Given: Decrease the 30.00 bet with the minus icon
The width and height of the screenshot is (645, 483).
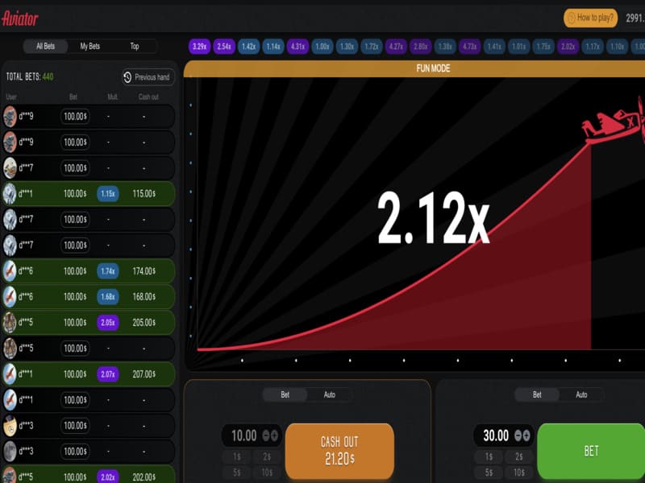Looking at the screenshot, I should coord(518,436).
